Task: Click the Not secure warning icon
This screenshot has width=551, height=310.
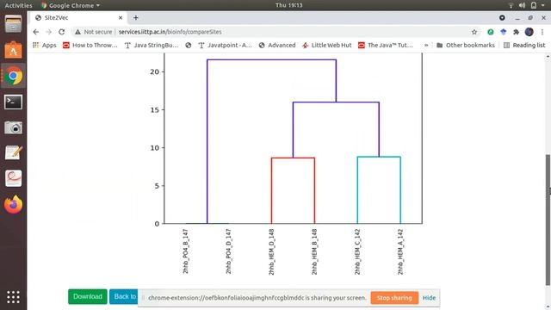Action: coord(77,32)
